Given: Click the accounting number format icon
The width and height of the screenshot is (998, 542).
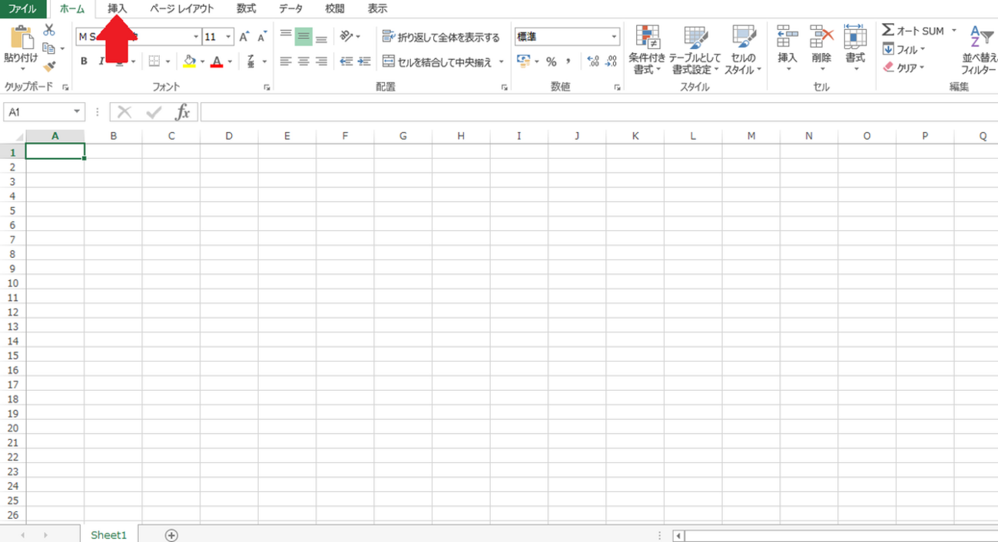Looking at the screenshot, I should coord(524,61).
